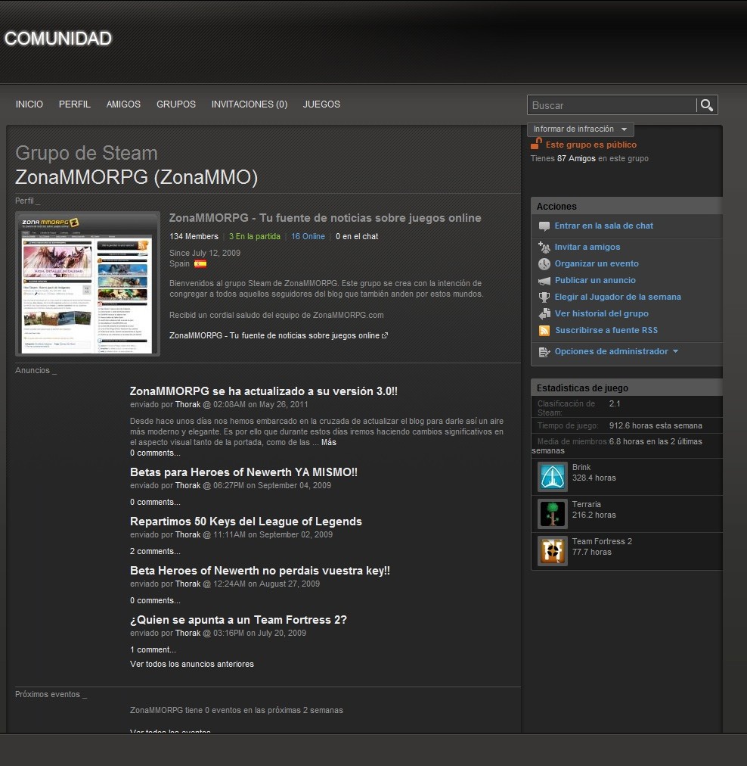Click the RSS feed icon

pos(544,331)
